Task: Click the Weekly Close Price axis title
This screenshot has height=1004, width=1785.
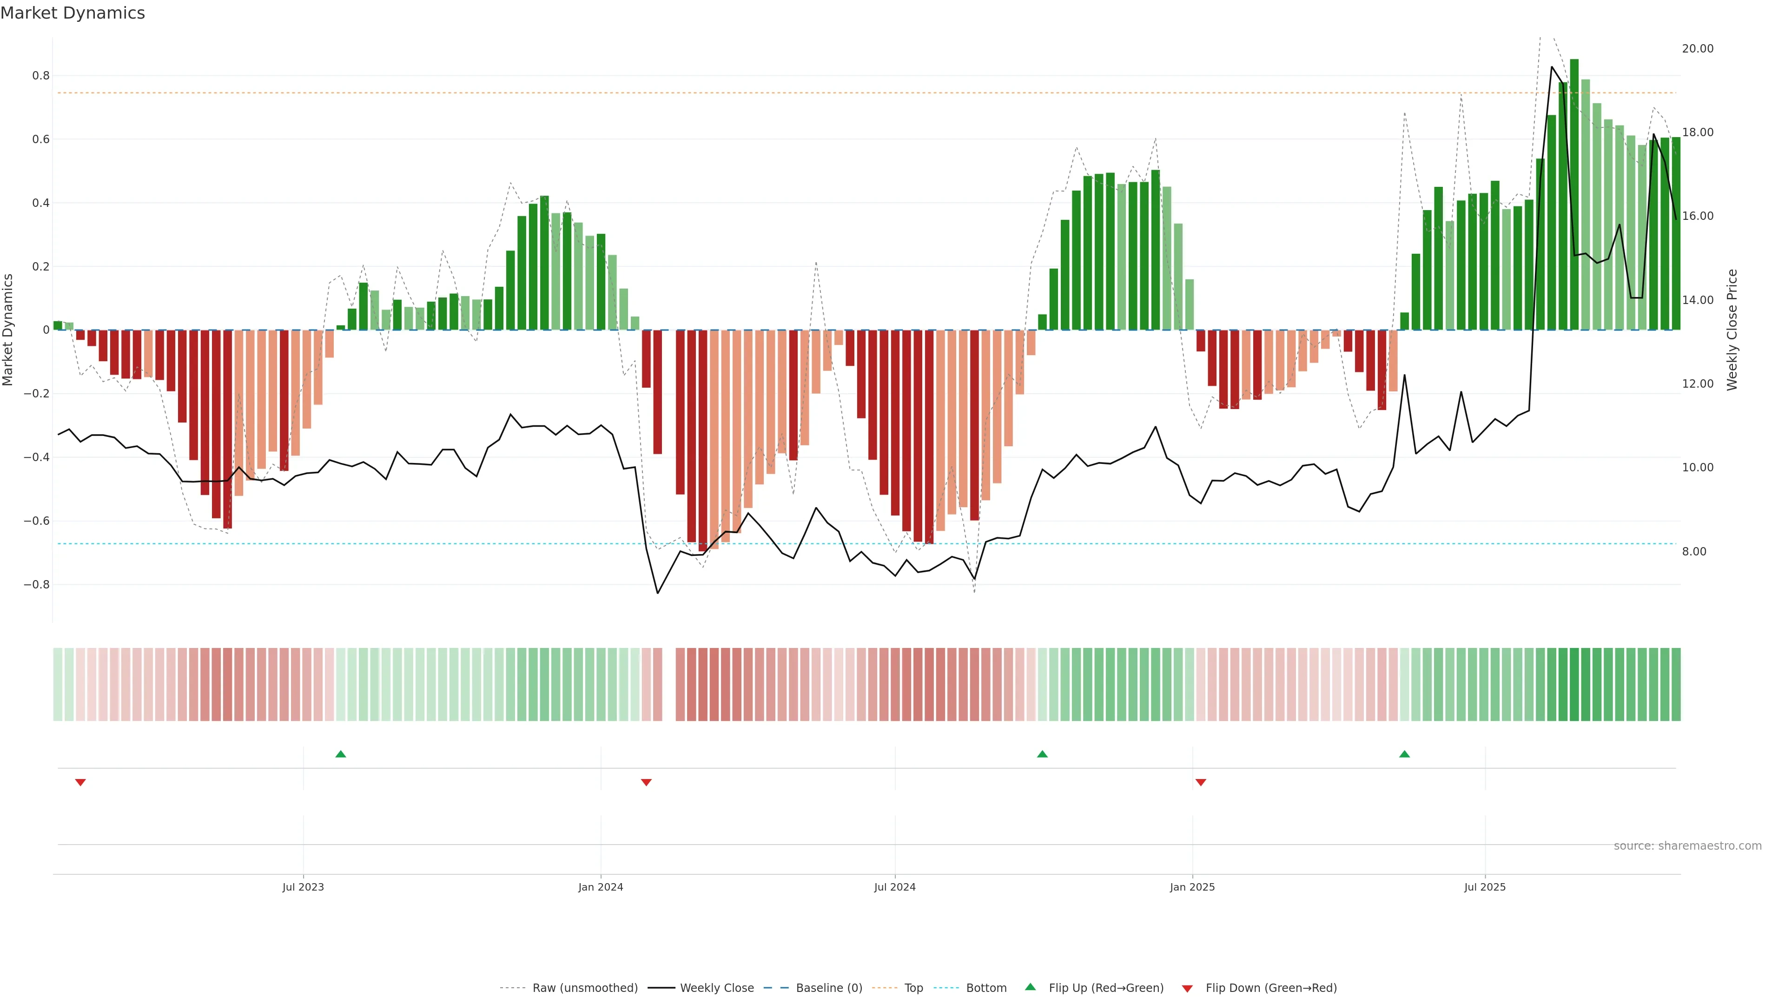Action: 1732,330
